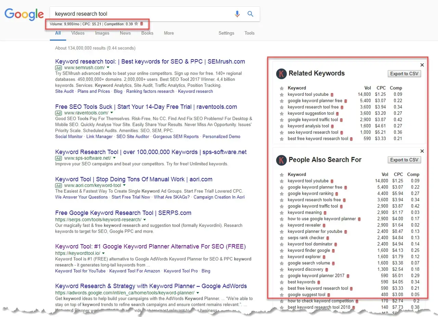The height and width of the screenshot is (317, 438).
Task: Open search Settings
Action: [227, 33]
